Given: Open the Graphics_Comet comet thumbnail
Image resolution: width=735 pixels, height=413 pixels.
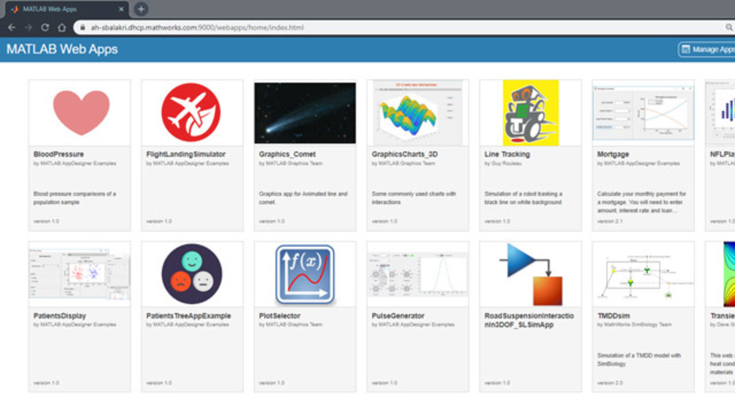Looking at the screenshot, I should tap(304, 112).
